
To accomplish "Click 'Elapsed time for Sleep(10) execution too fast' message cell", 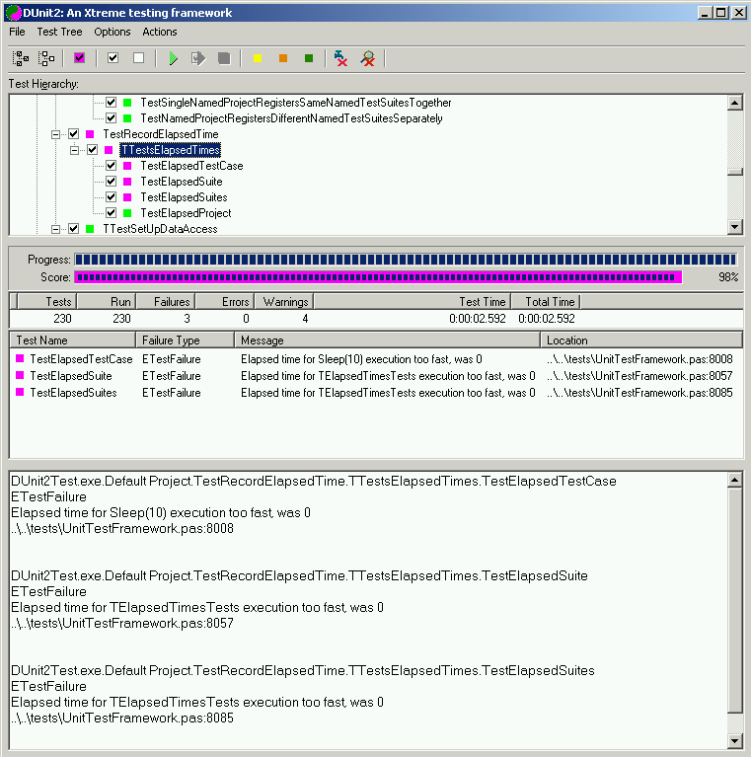I will pos(361,358).
